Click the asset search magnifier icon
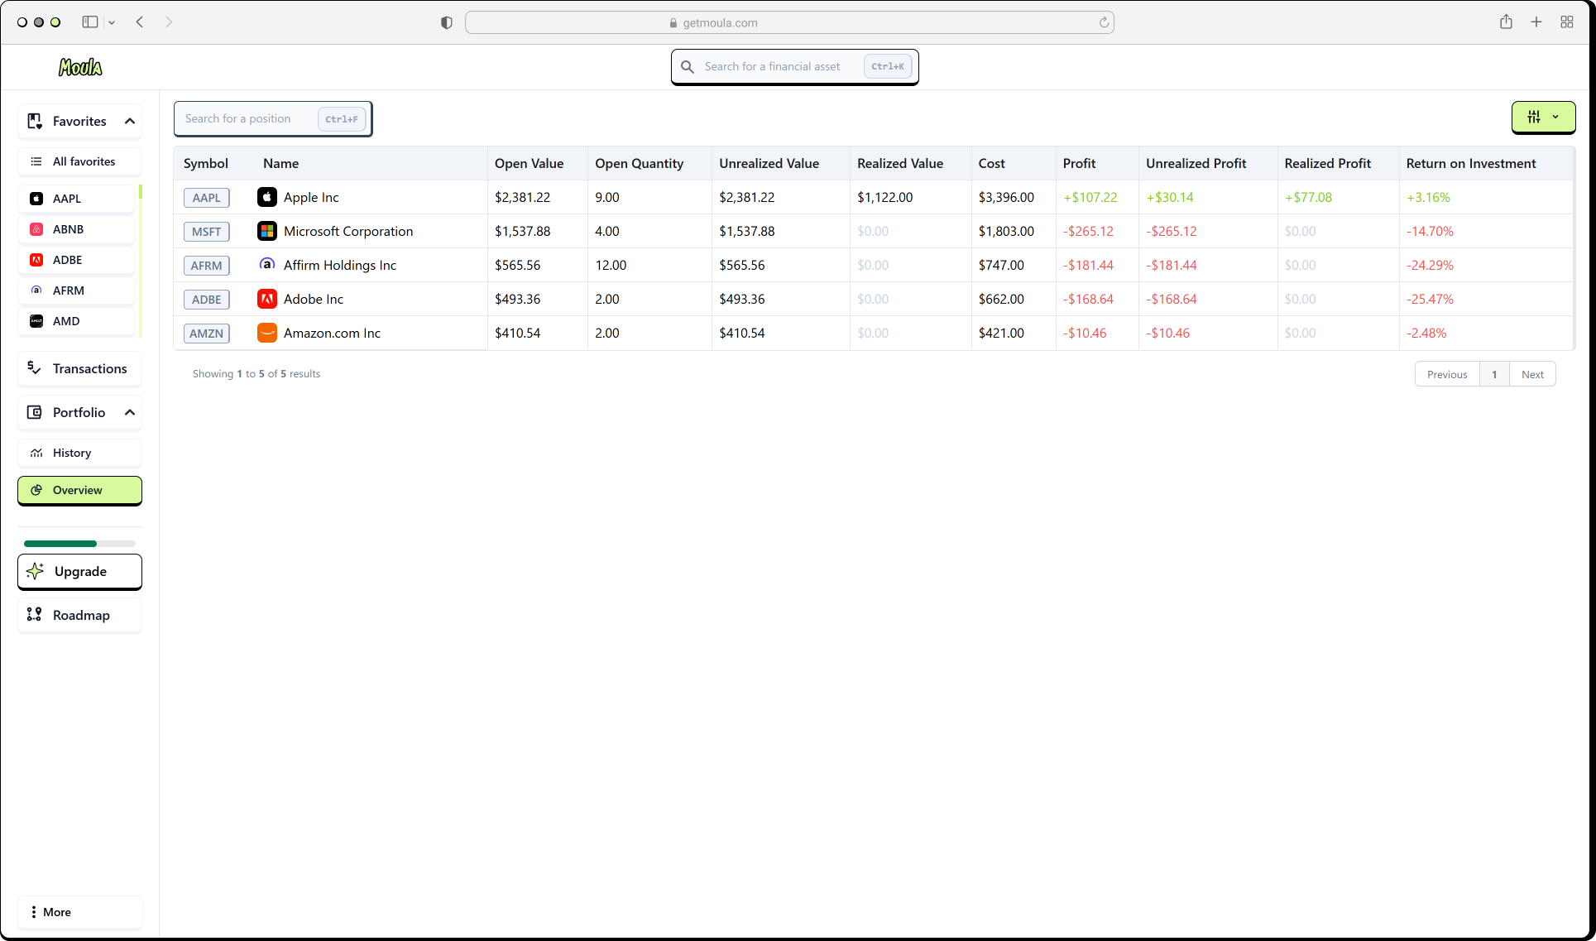Screen dimensions: 1596x941 (687, 66)
